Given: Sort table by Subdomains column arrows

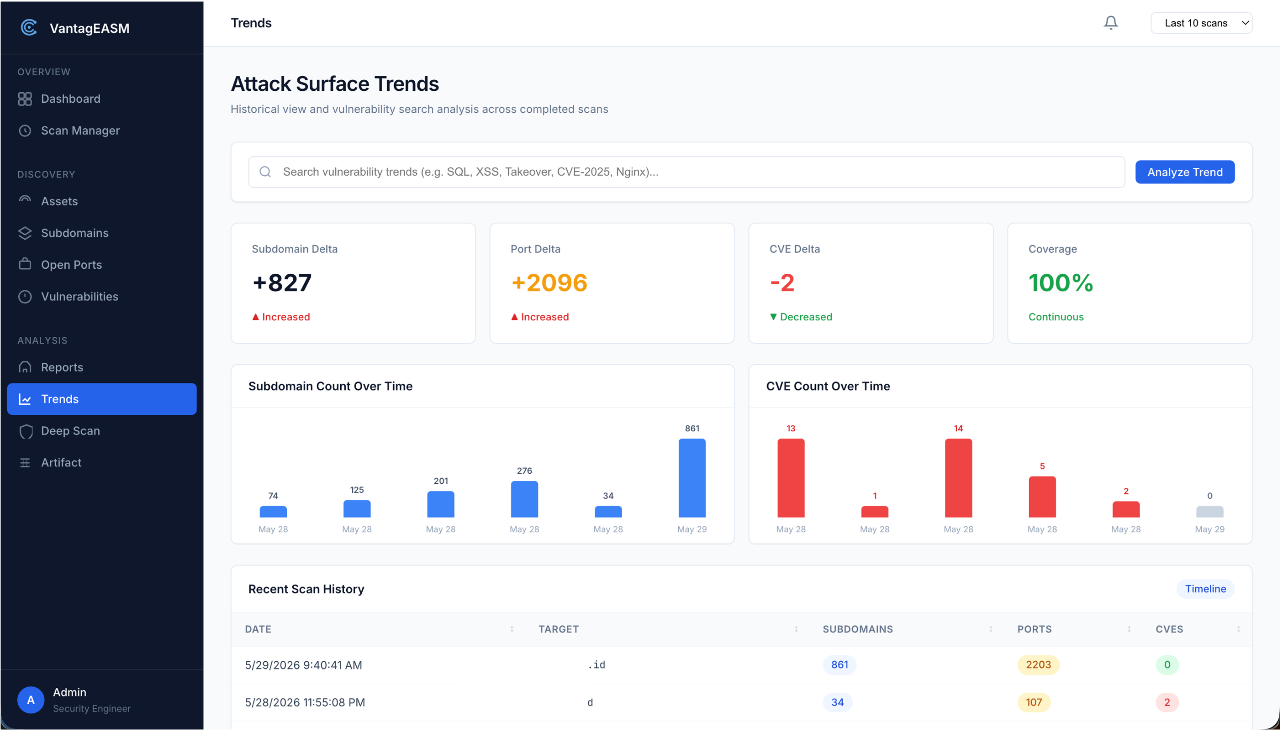Looking at the screenshot, I should coord(991,629).
